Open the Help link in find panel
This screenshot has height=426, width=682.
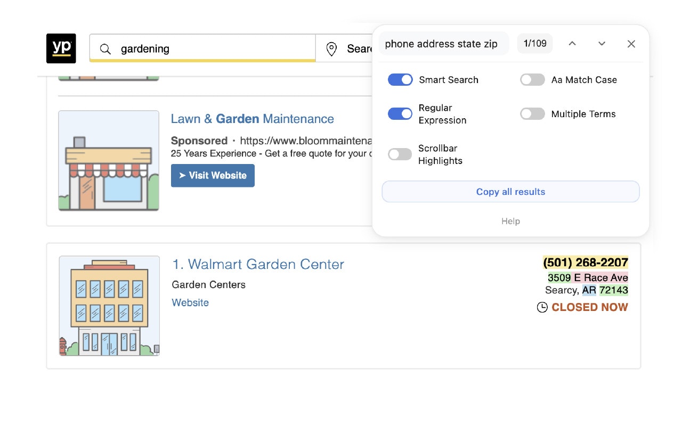pos(510,221)
